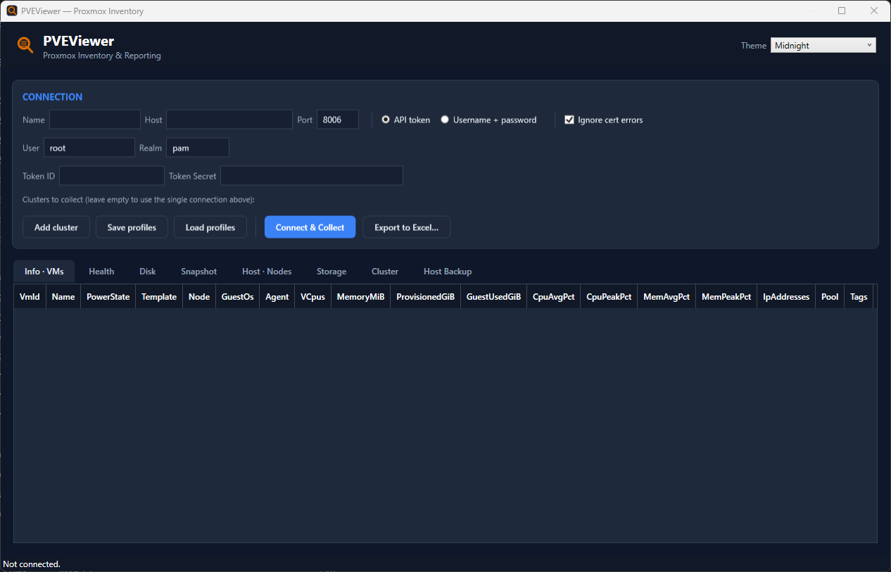Click the Token ID input field
This screenshot has width=891, height=572.
[x=112, y=176]
